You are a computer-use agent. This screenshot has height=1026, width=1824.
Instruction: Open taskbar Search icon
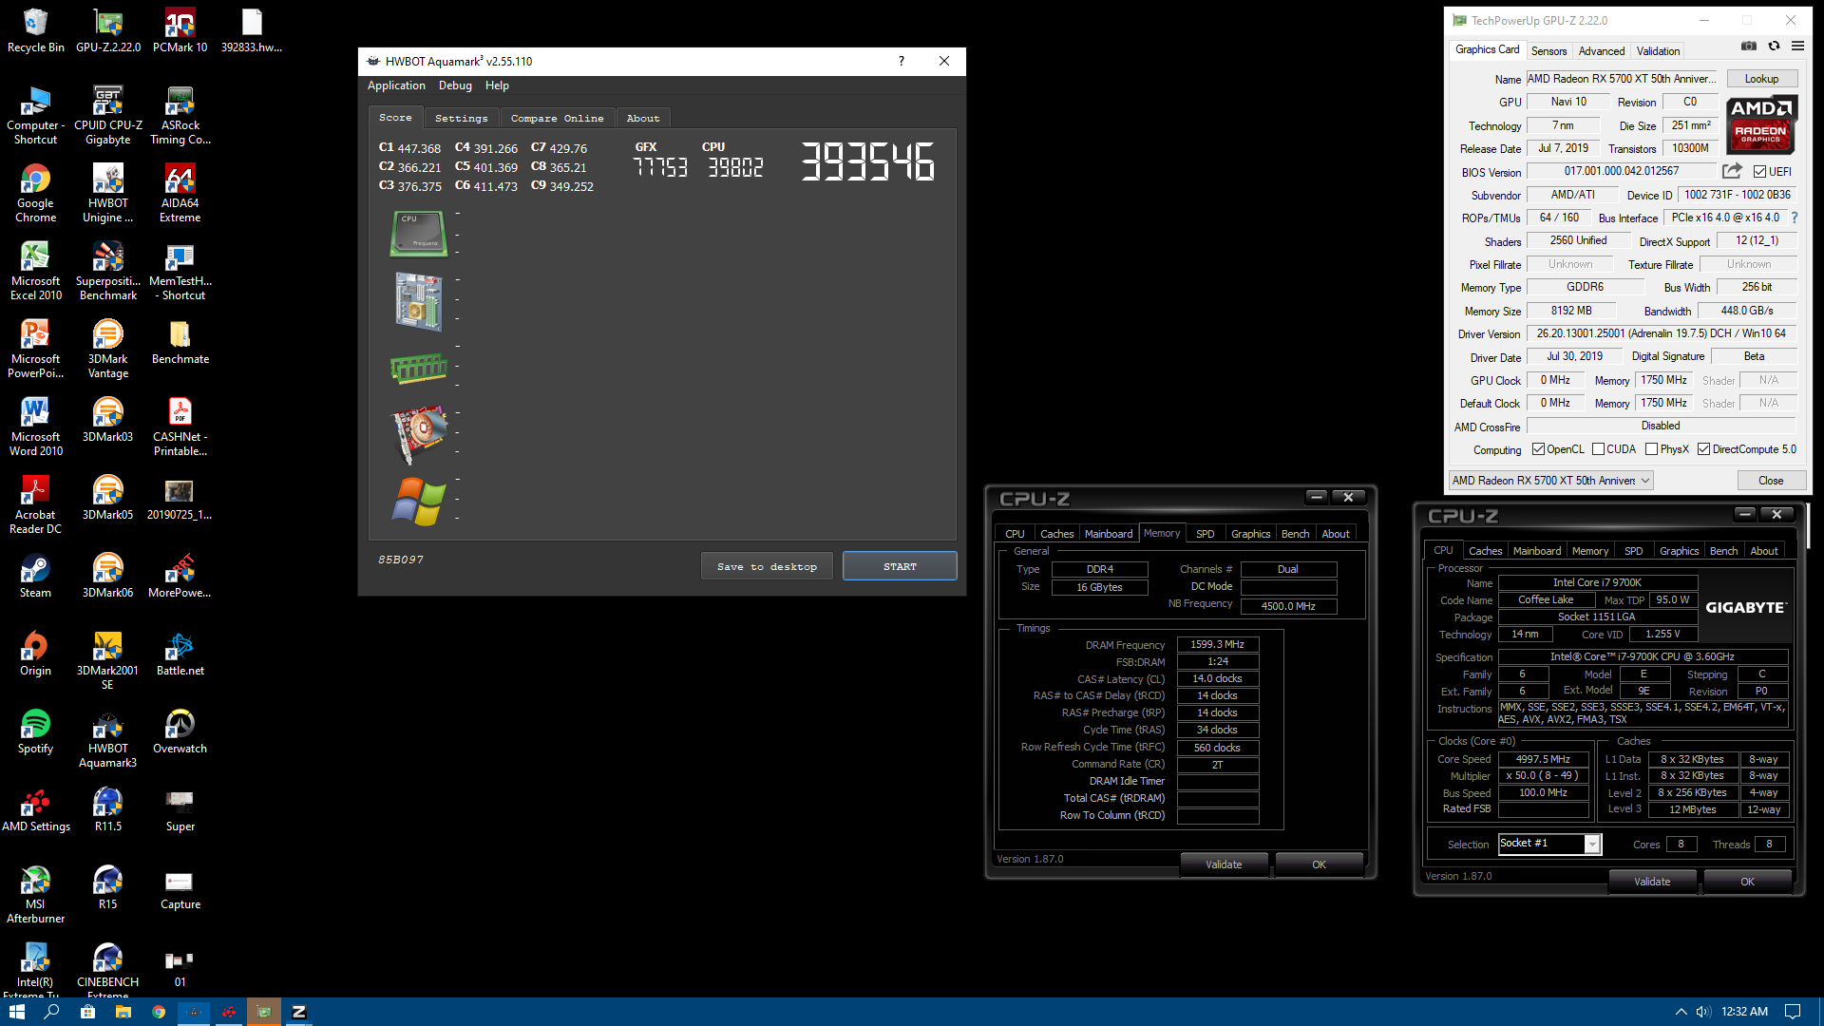(51, 1012)
